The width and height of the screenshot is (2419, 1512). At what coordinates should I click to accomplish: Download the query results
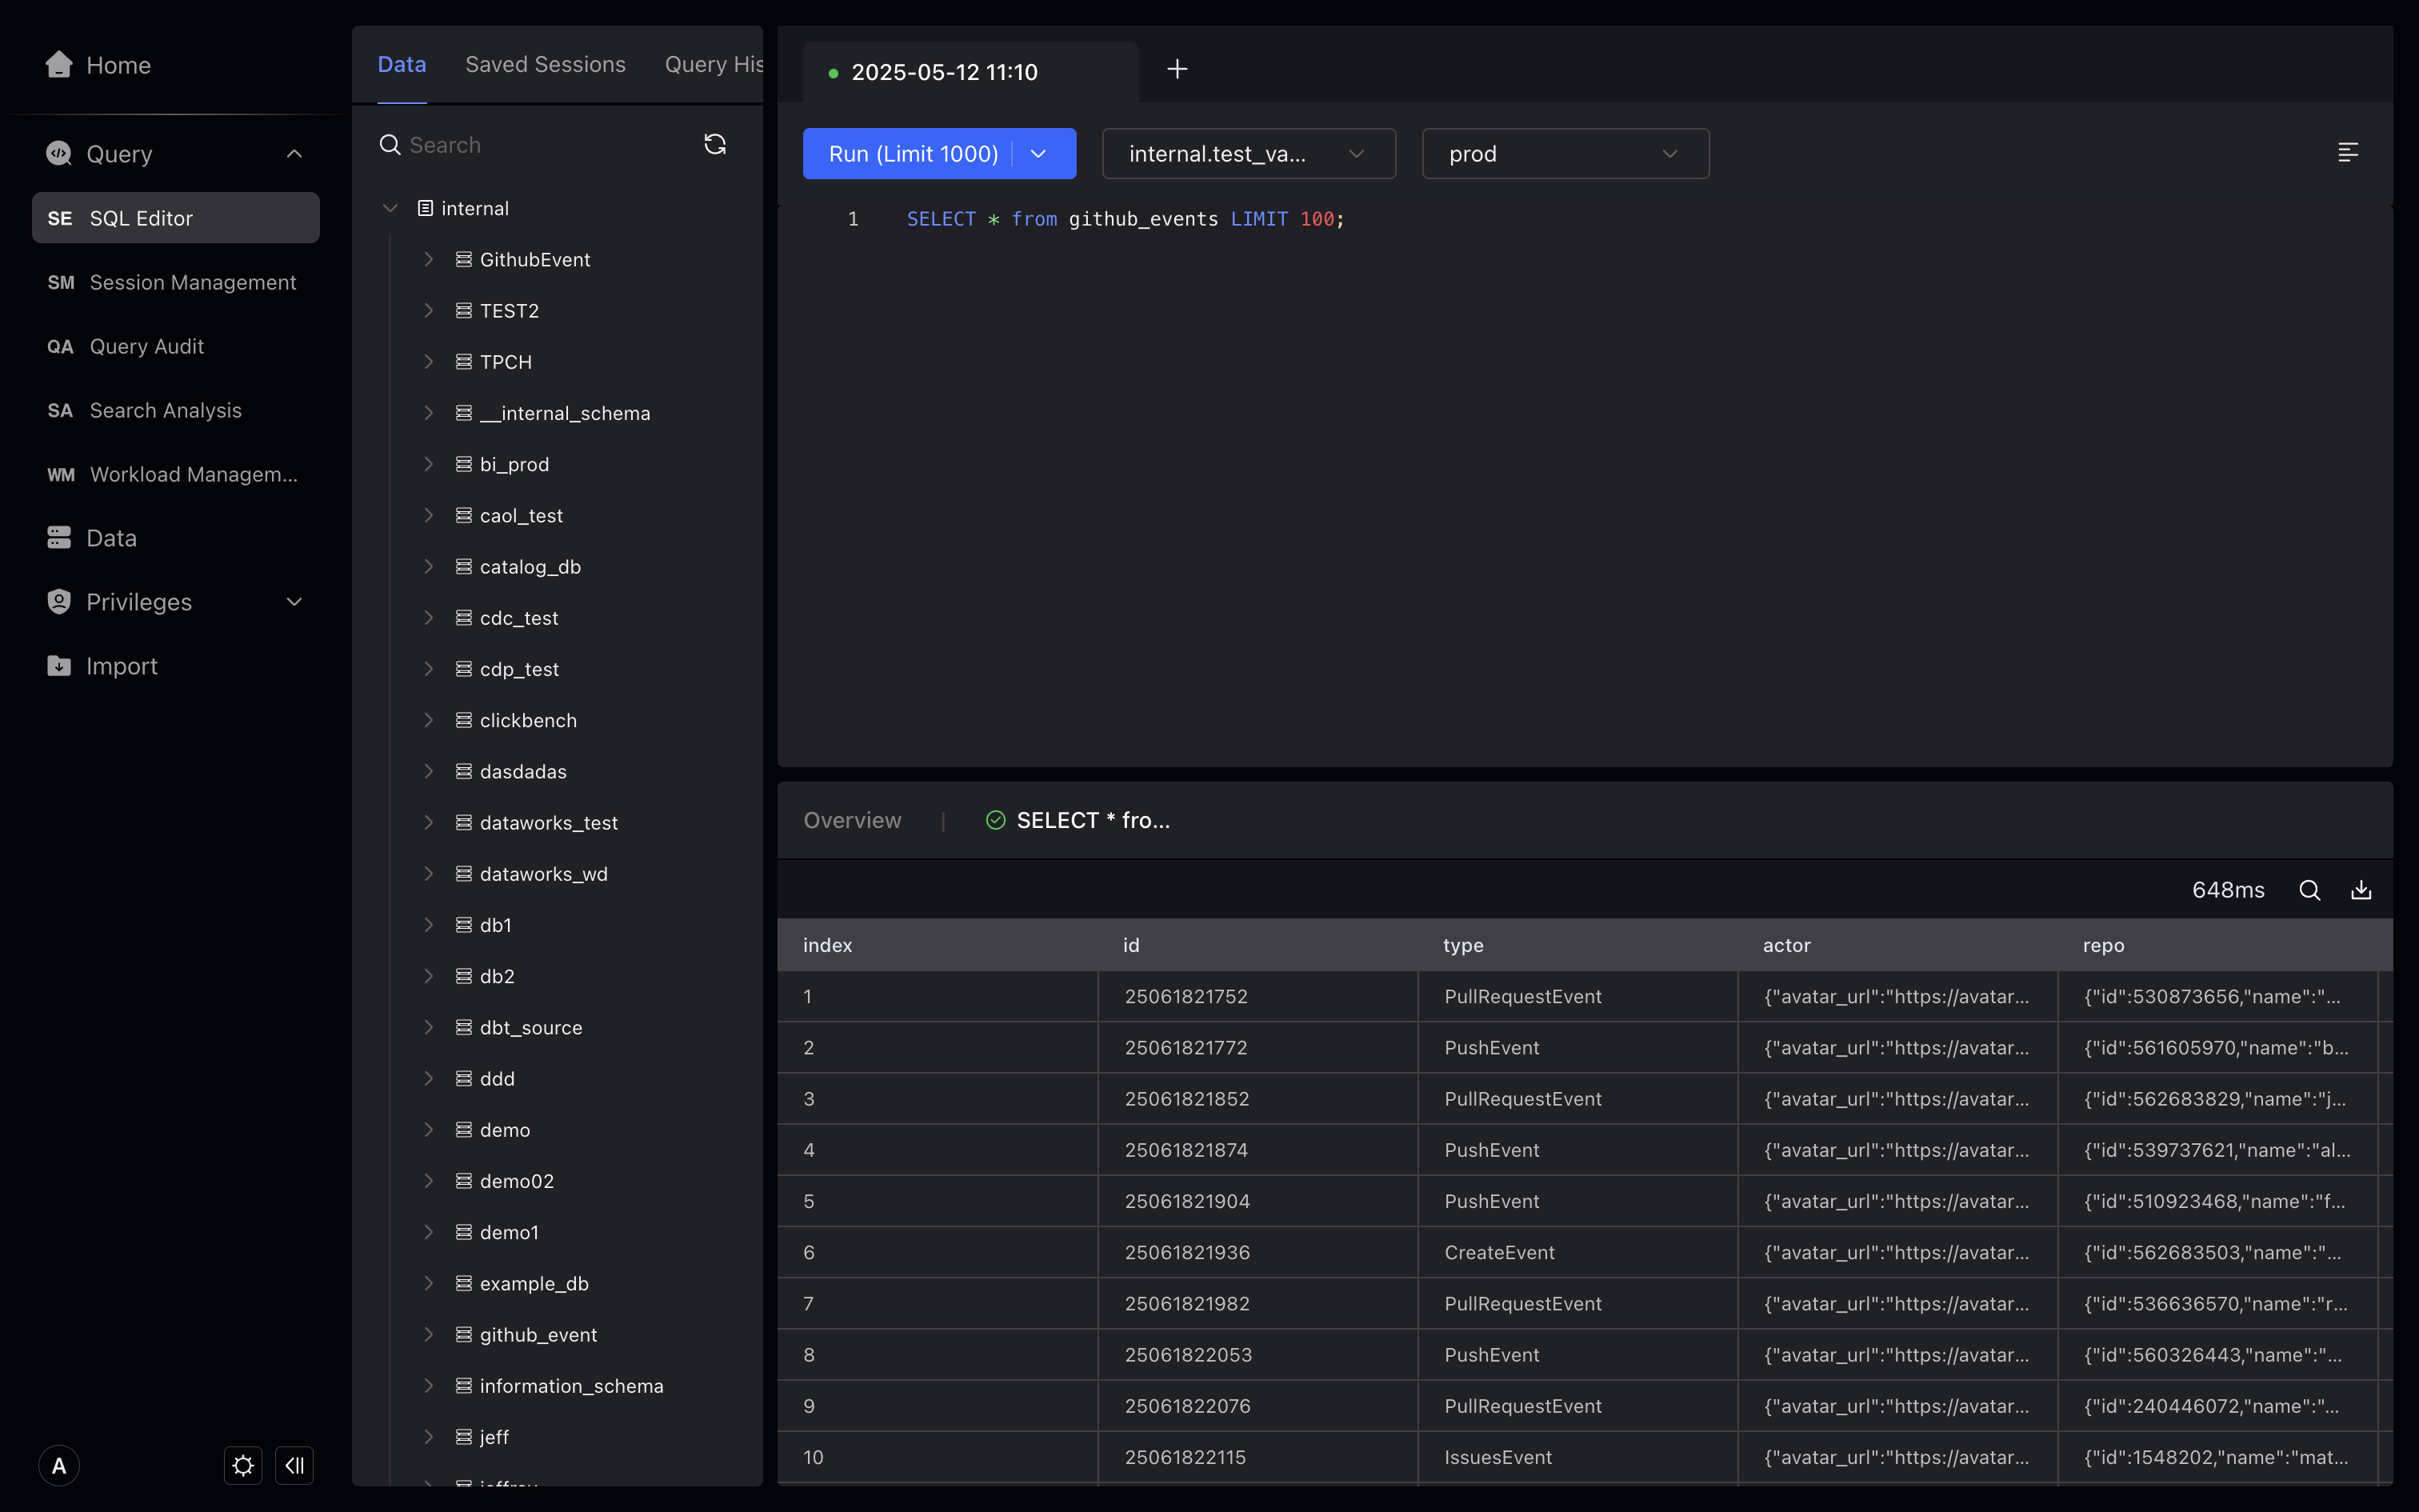tap(2361, 890)
